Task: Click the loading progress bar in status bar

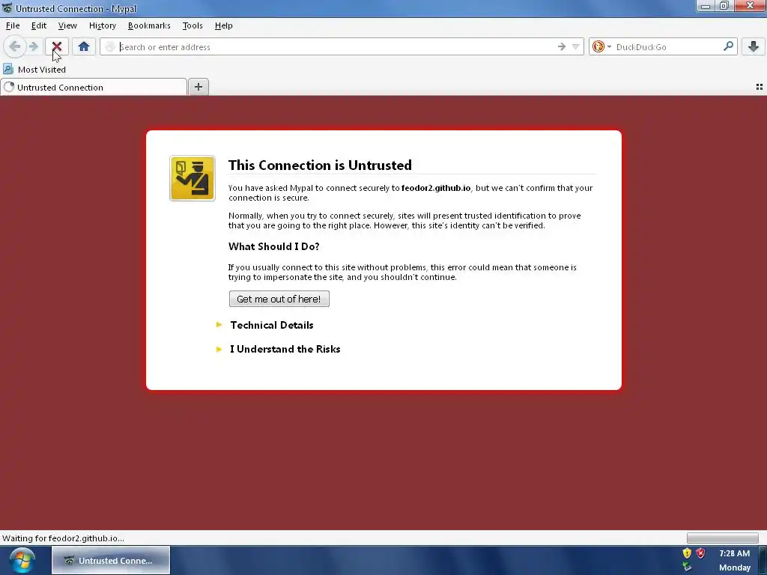Action: (x=723, y=538)
